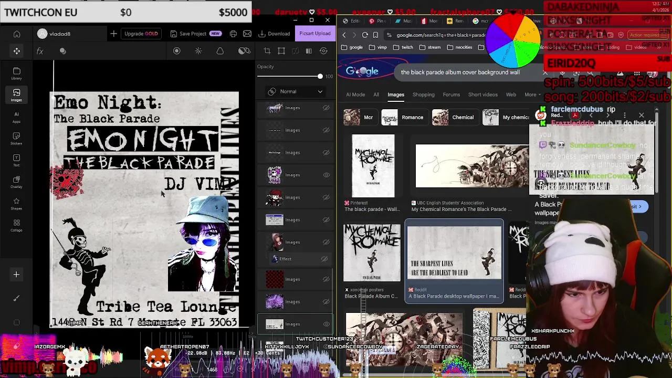Image resolution: width=672 pixels, height=378 pixels.
Task: Show the Effect sublayer
Action: coord(324,259)
